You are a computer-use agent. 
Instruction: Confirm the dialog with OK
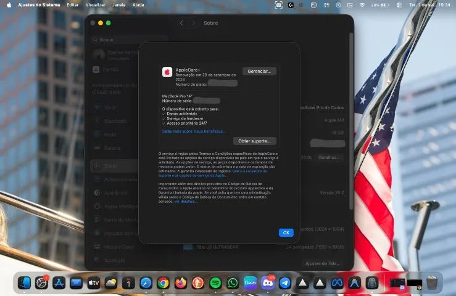tap(286, 232)
